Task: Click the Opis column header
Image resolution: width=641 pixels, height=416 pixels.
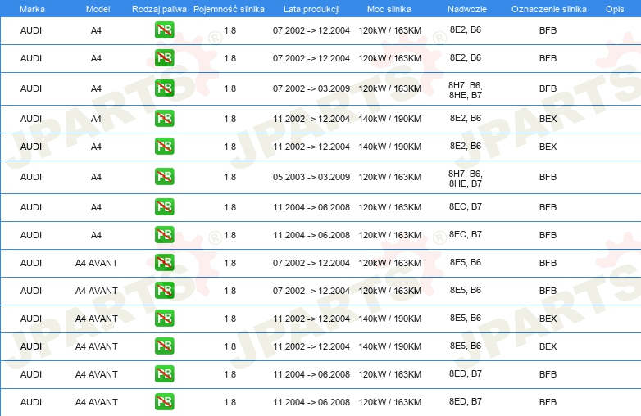Action: click(614, 8)
